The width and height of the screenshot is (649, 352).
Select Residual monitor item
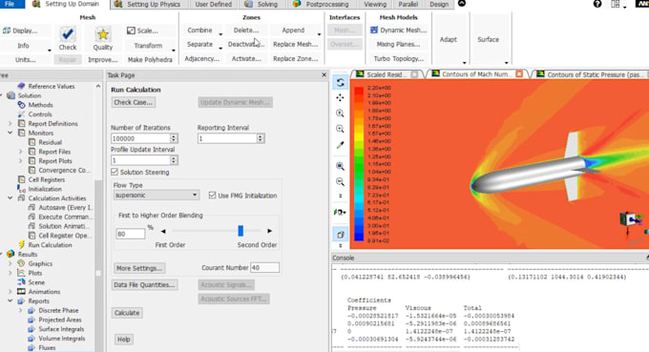pos(50,142)
